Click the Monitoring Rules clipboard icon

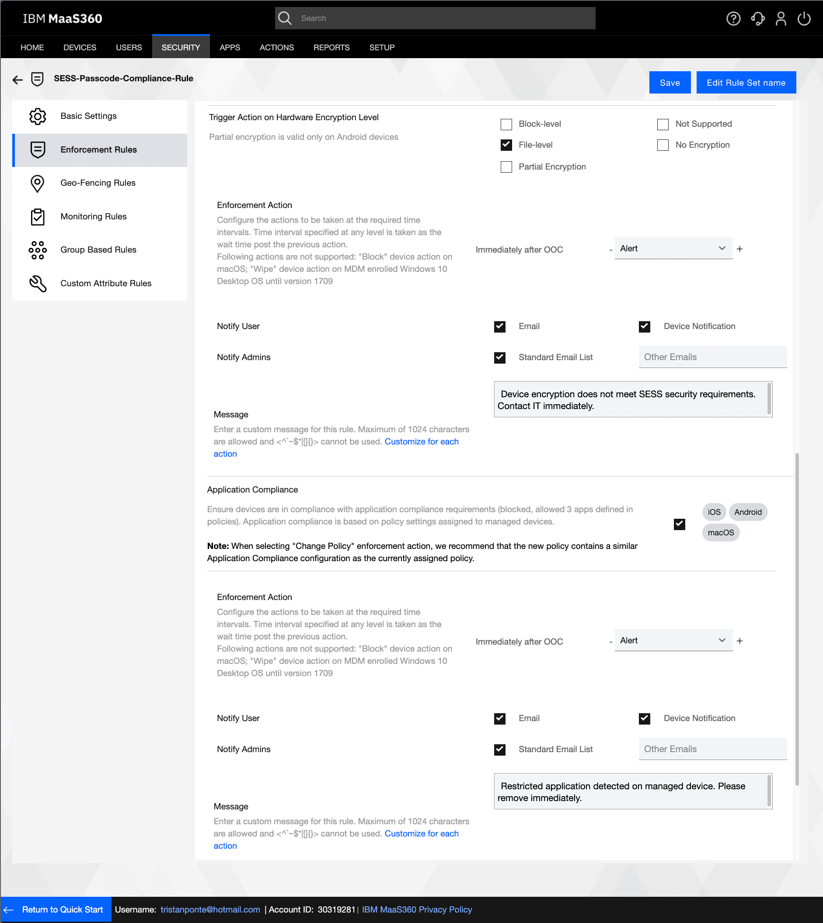click(38, 216)
